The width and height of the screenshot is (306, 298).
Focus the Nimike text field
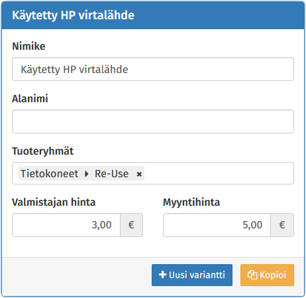(153, 69)
